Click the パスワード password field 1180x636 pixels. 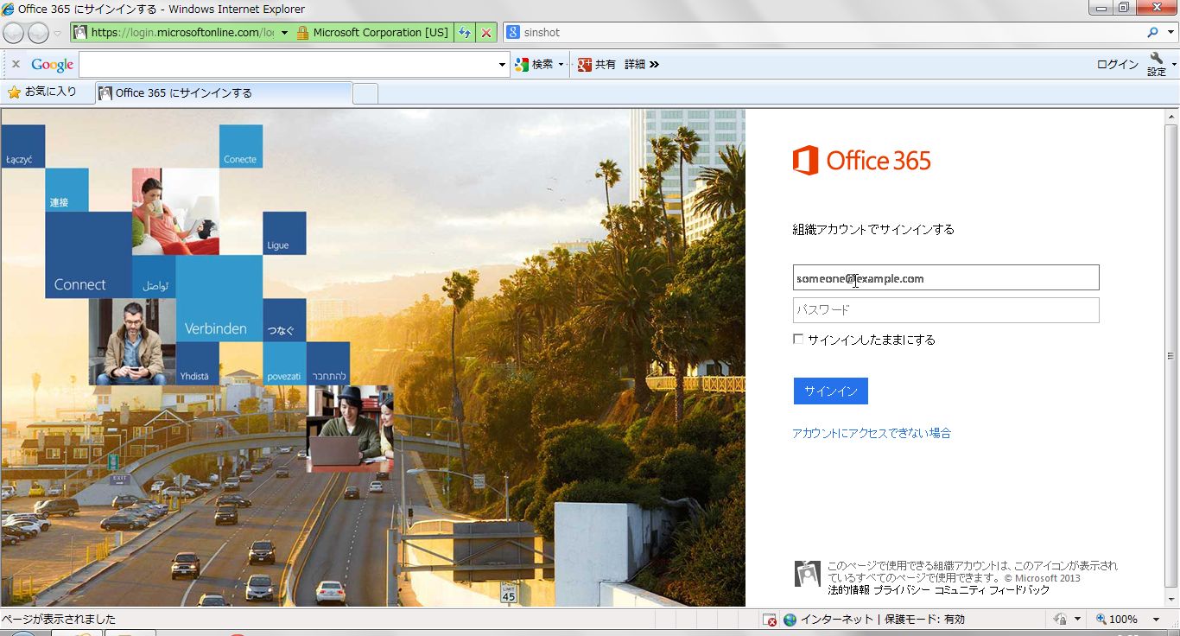(x=946, y=310)
